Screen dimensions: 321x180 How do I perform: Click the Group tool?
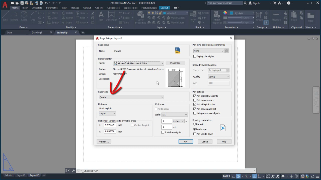[x=260, y=16]
